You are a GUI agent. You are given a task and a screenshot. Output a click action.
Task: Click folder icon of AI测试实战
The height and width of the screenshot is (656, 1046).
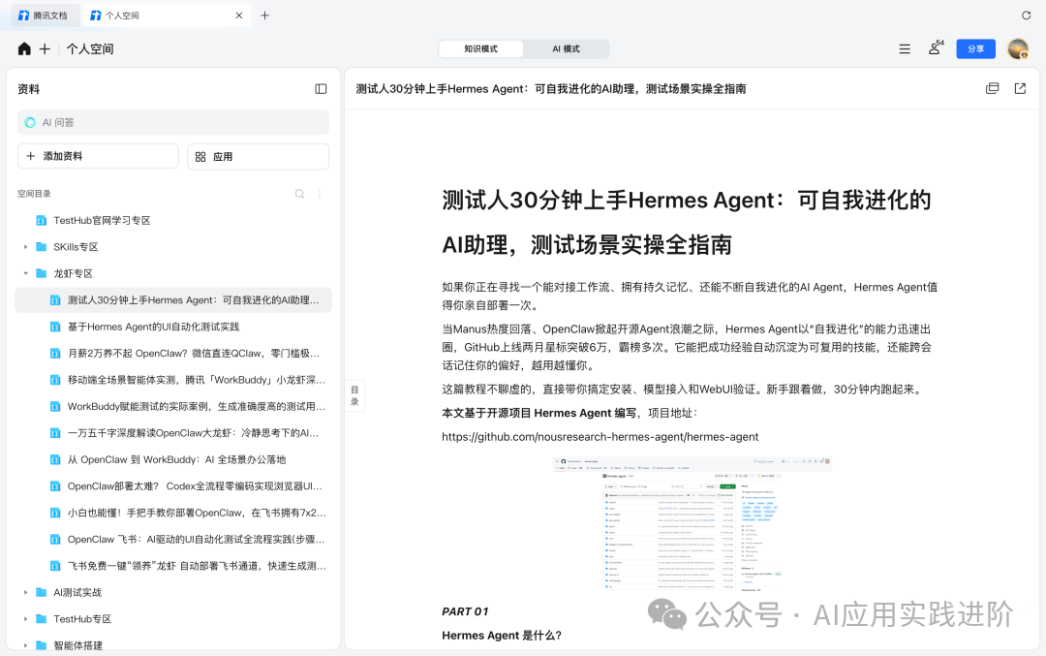click(42, 593)
